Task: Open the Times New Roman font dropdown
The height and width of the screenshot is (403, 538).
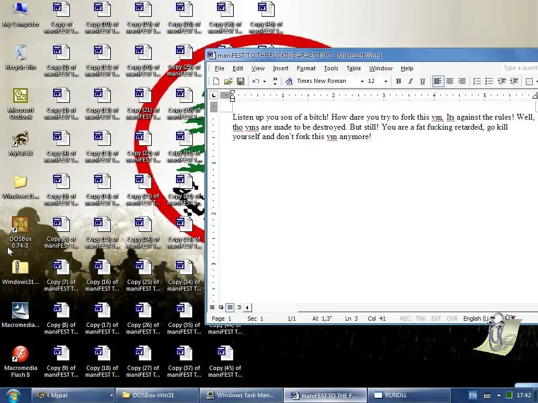Action: [361, 81]
